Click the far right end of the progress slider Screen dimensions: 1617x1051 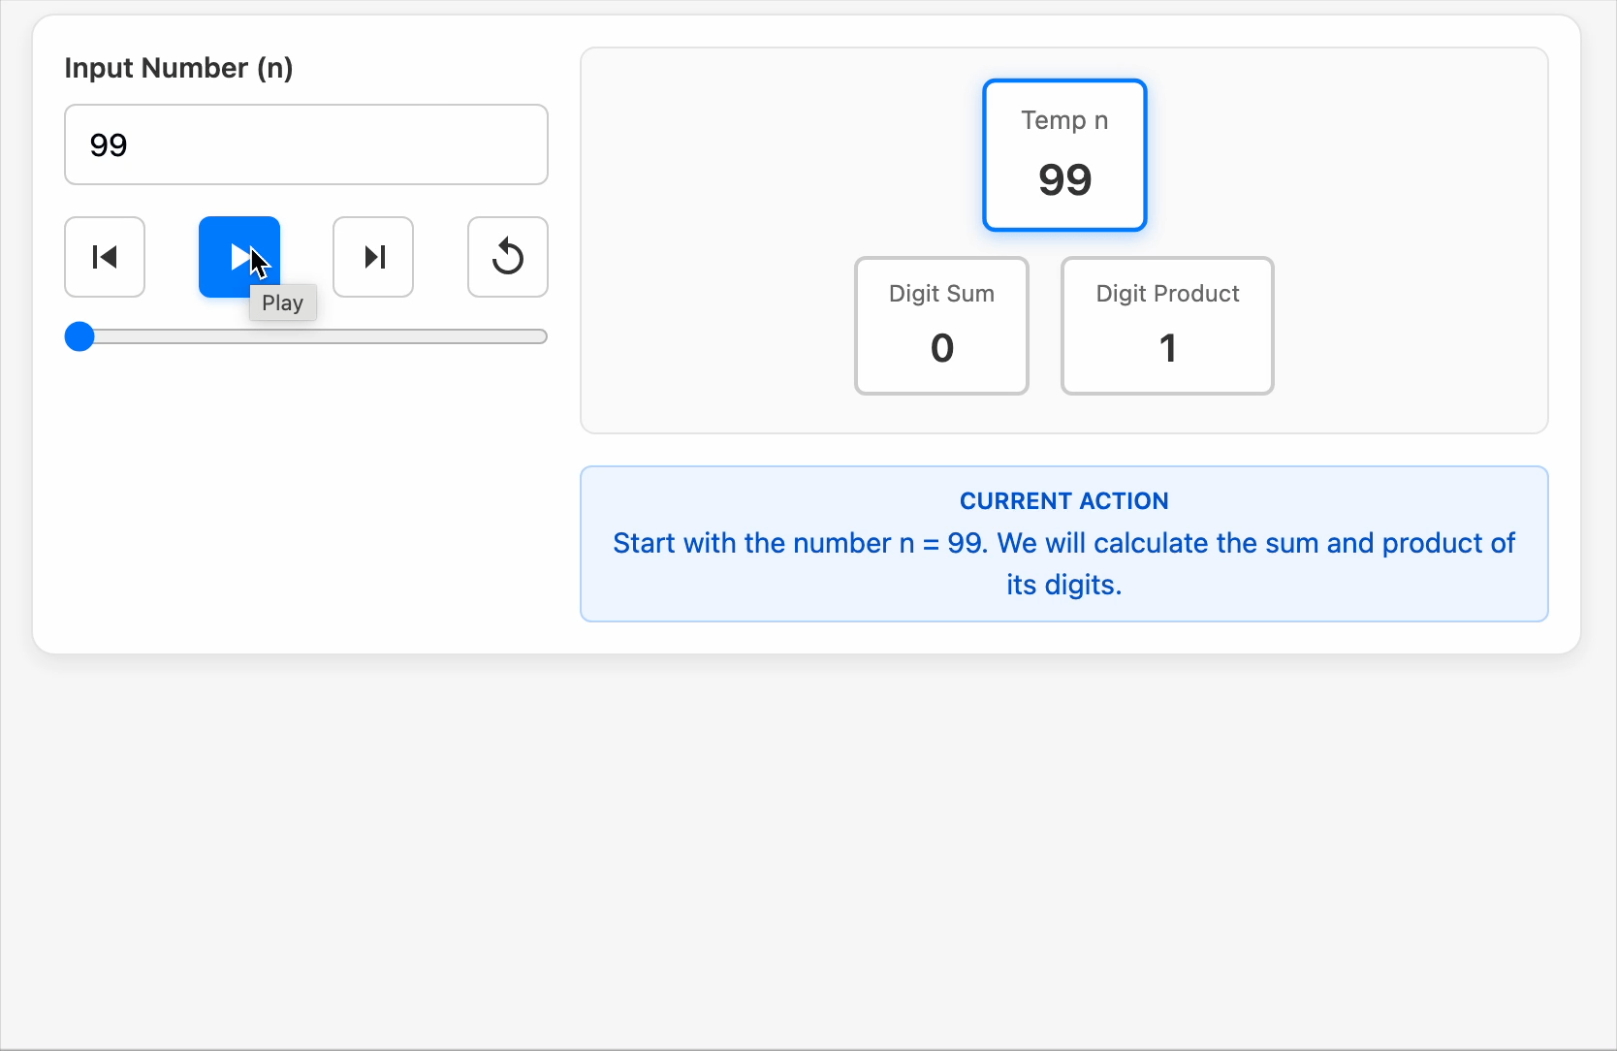click(543, 336)
